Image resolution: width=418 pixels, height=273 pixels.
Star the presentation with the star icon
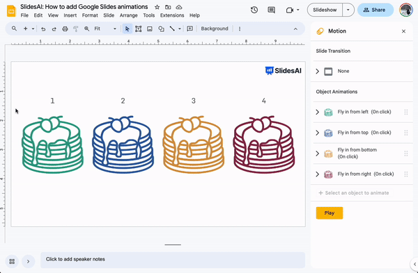pos(157,7)
